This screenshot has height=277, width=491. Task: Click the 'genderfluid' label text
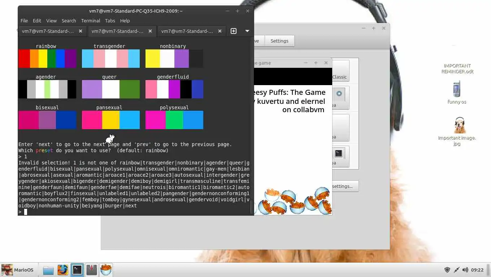click(173, 77)
